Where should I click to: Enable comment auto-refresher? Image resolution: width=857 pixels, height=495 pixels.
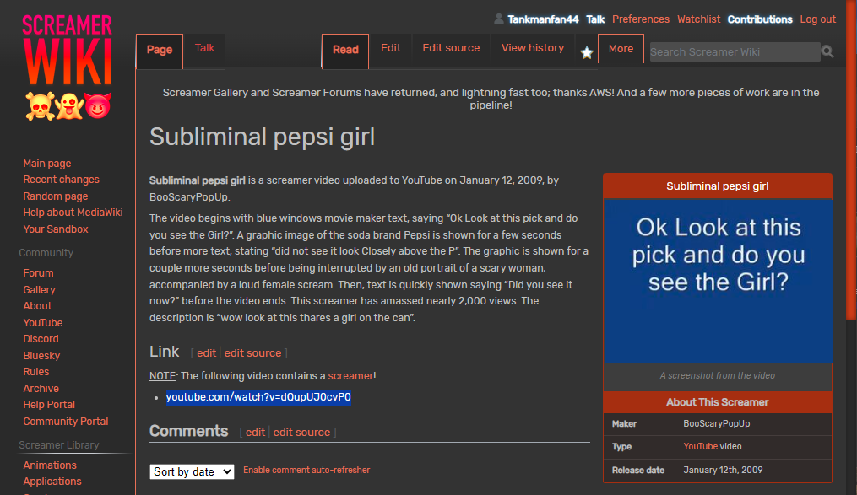(x=306, y=471)
